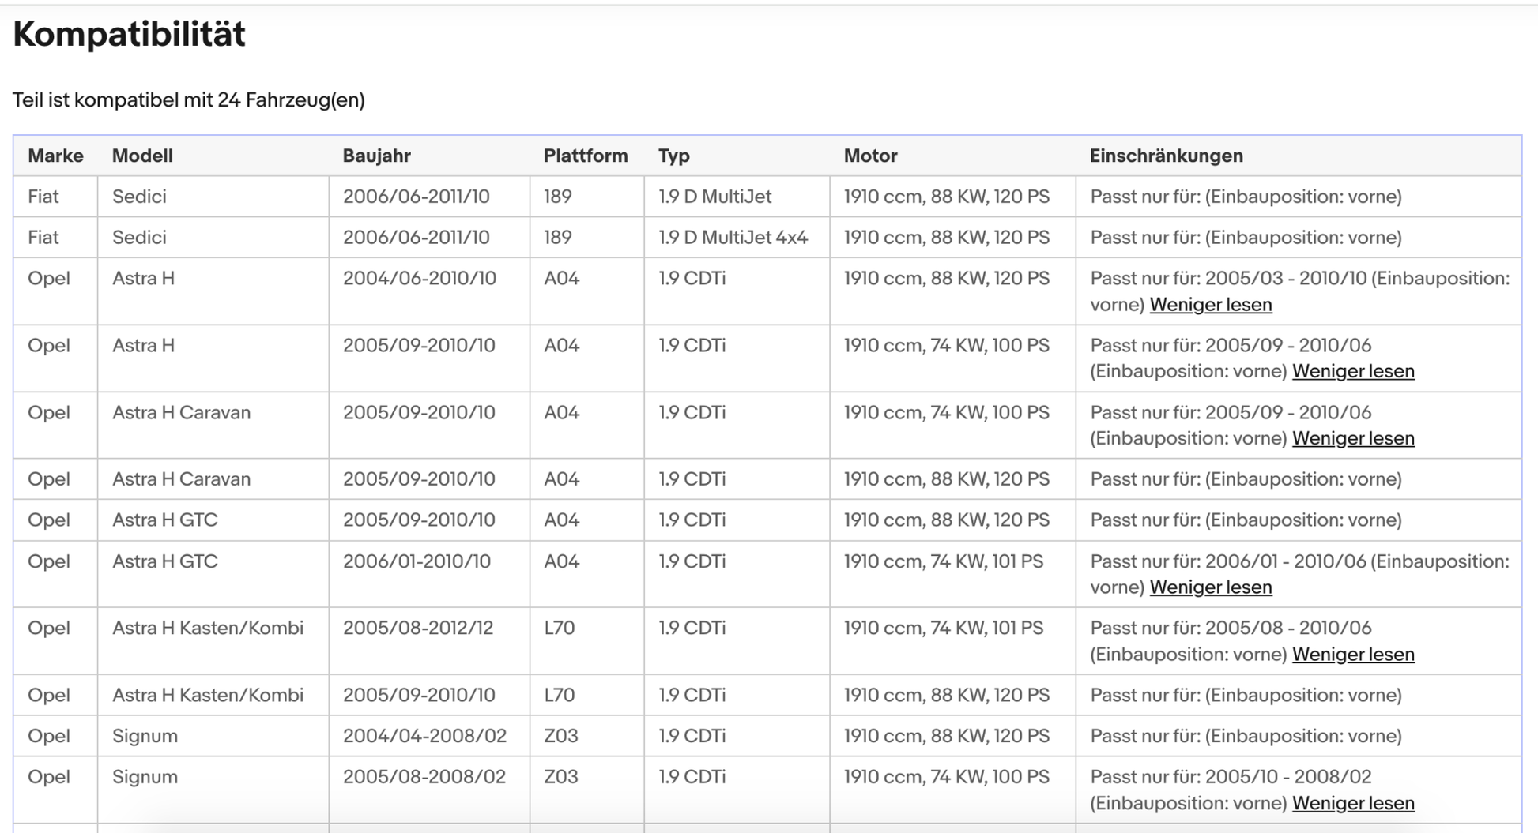Select the '2005/08-2012/12' Baujahr cell
This screenshot has height=833, width=1538.
point(417,628)
